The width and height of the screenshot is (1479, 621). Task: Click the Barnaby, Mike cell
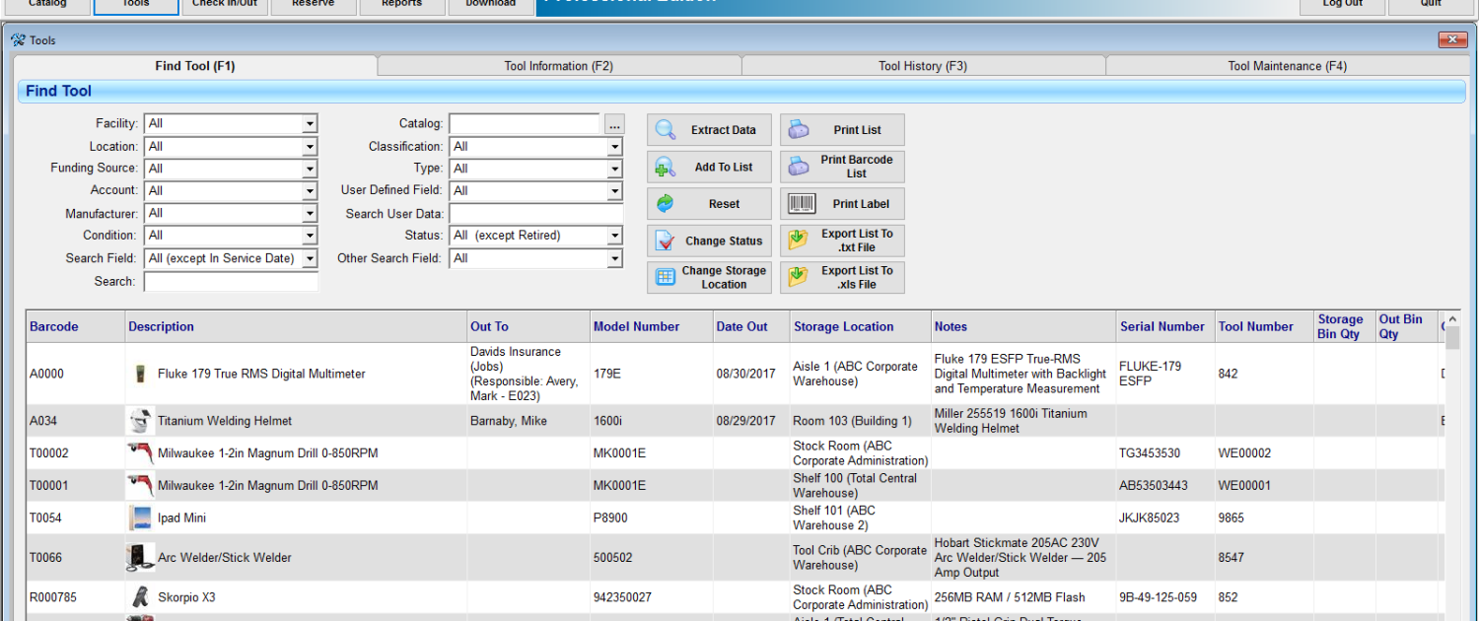(x=528, y=421)
